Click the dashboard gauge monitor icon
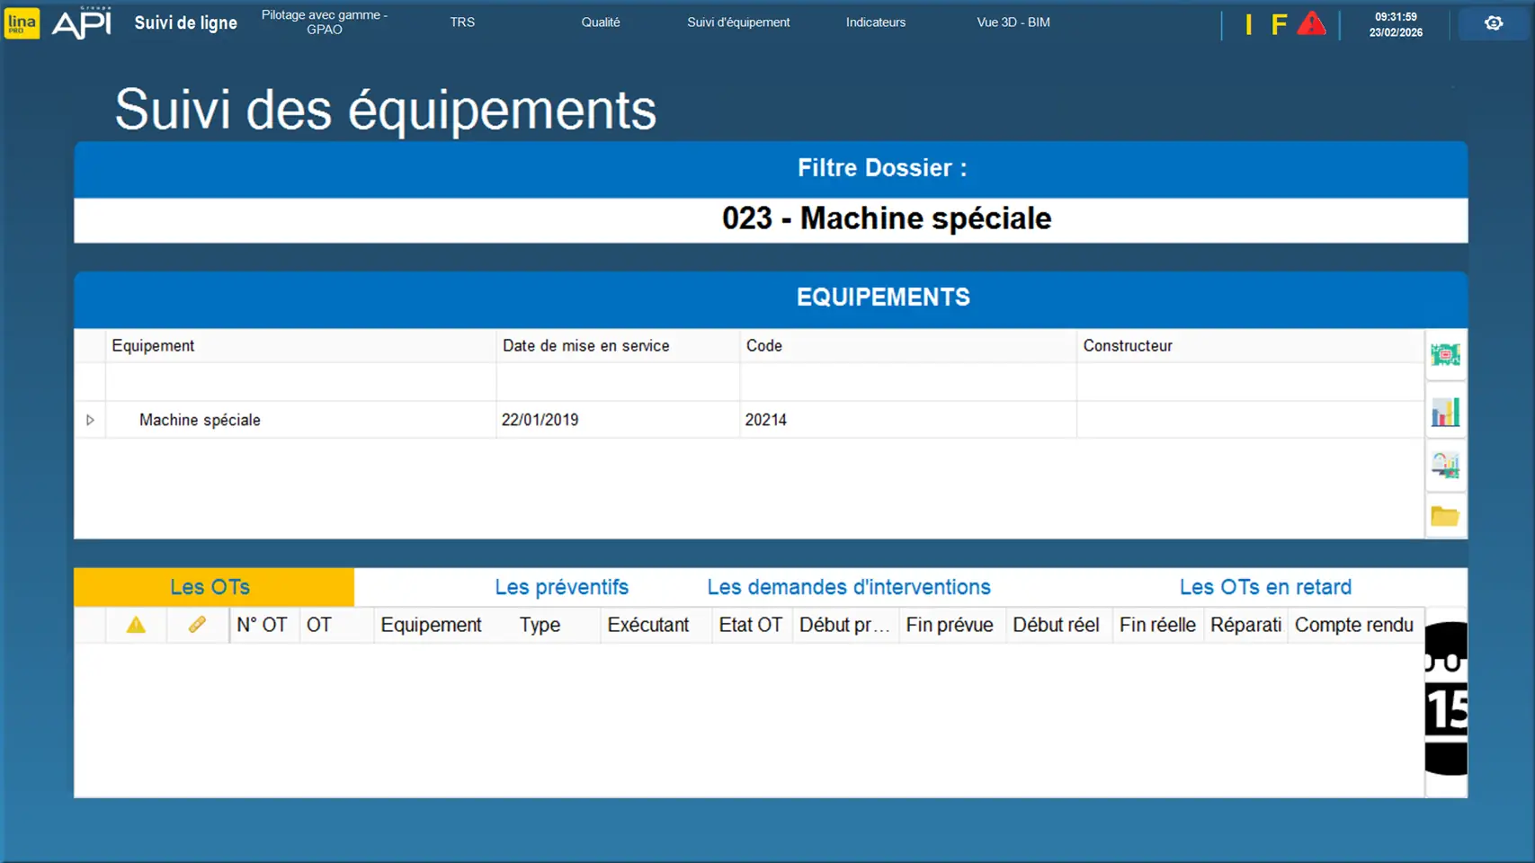Viewport: 1535px width, 863px height. (1445, 465)
